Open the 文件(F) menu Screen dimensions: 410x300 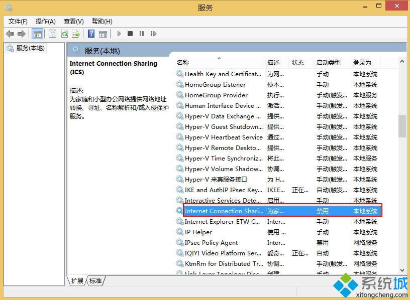click(x=18, y=22)
